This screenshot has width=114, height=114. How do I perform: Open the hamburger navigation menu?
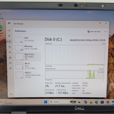(x=9, y=30)
